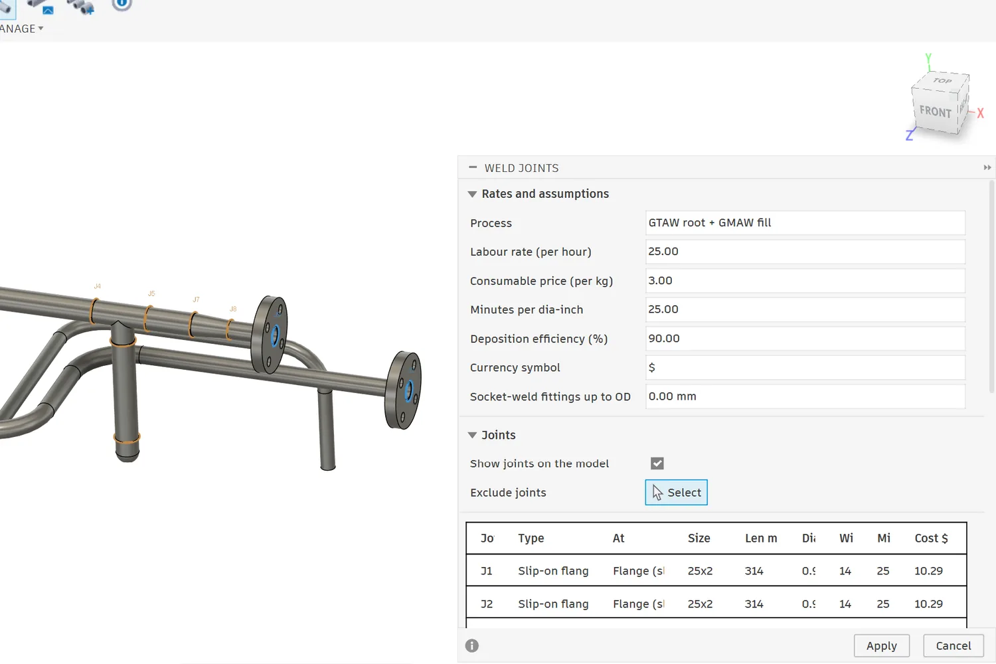The width and height of the screenshot is (996, 664).
Task: Click the 10.29 cost cell in row J1
Action: tap(928, 570)
